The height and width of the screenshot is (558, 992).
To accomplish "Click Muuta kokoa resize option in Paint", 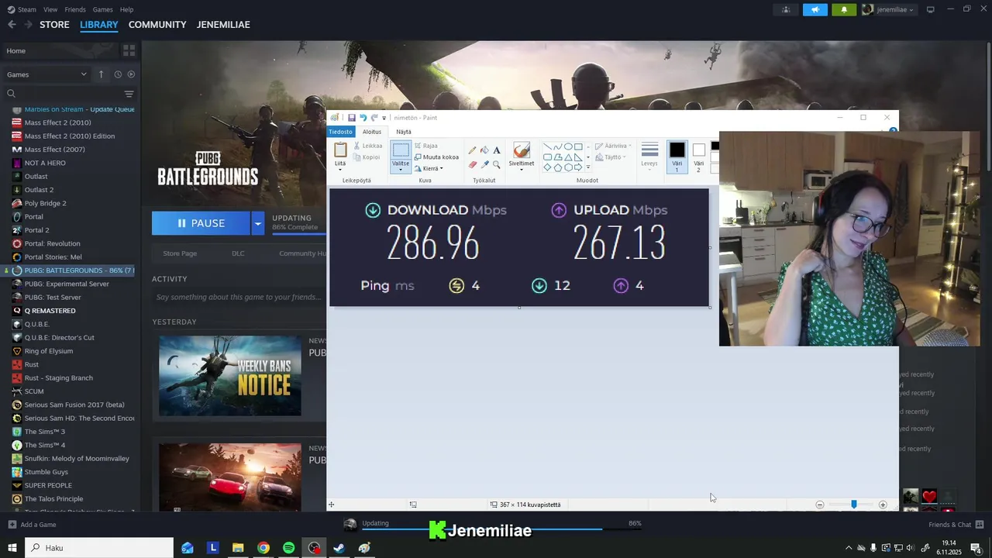I will [x=436, y=157].
